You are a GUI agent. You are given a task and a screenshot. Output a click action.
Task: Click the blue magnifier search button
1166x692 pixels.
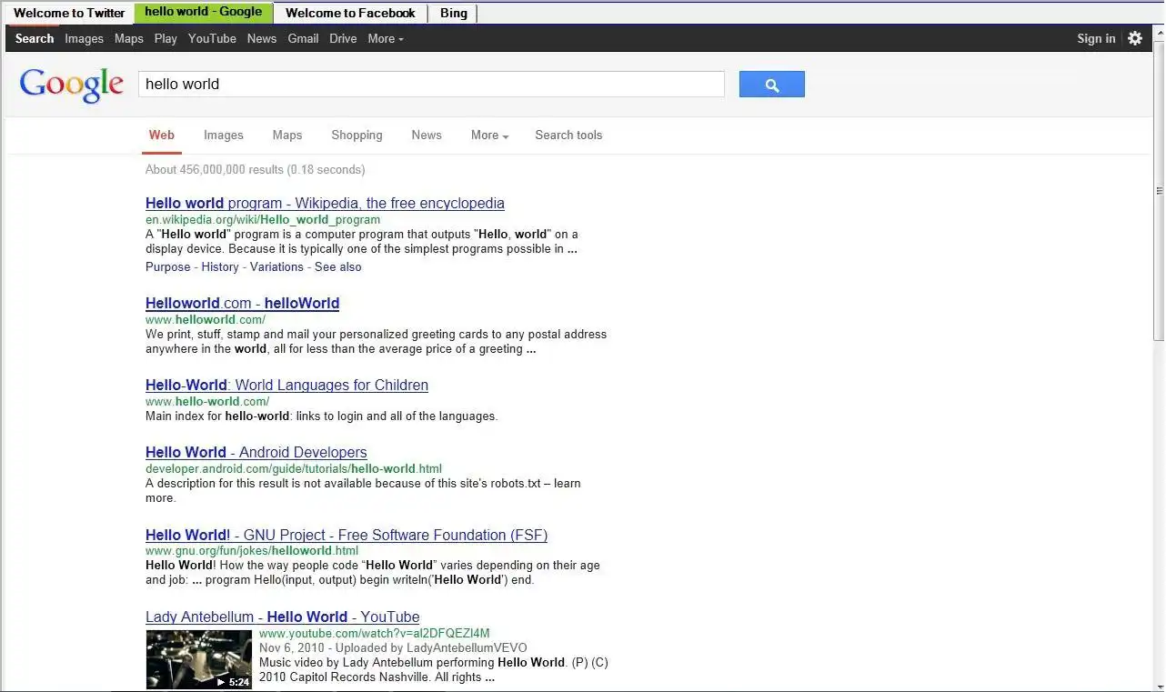pos(771,85)
